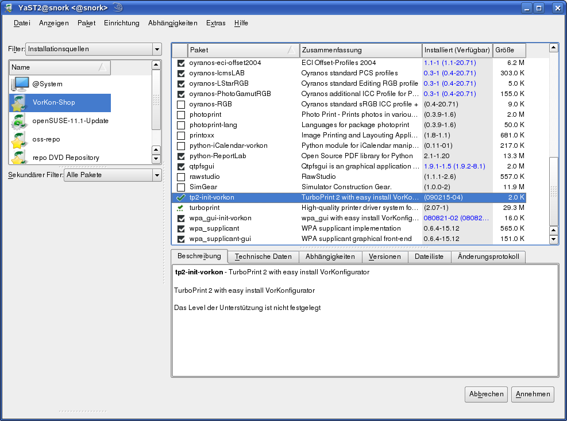This screenshot has width=567, height=421.
Task: Open the Abhängigkeiten menu
Action: click(x=173, y=23)
